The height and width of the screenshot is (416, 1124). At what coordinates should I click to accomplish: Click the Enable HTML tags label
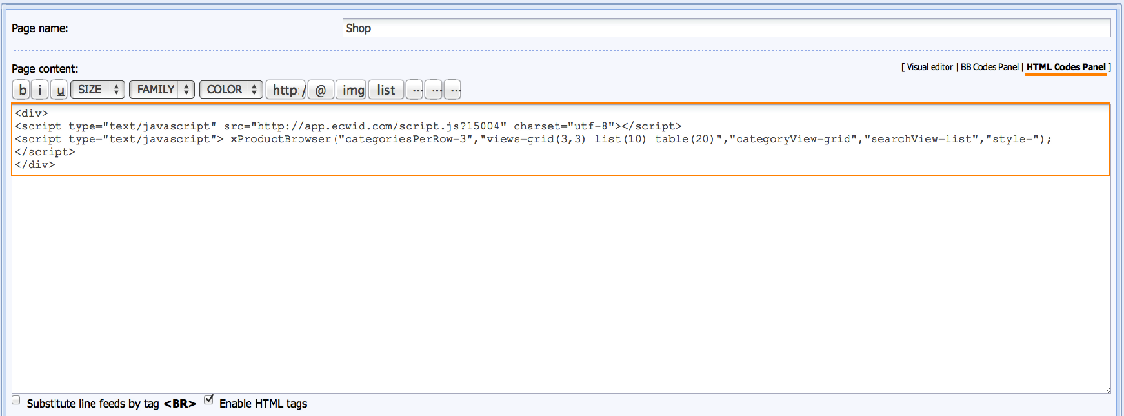(263, 404)
